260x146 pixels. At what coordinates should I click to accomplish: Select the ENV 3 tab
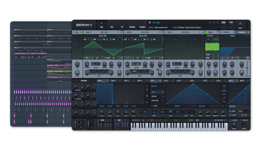click(126, 81)
